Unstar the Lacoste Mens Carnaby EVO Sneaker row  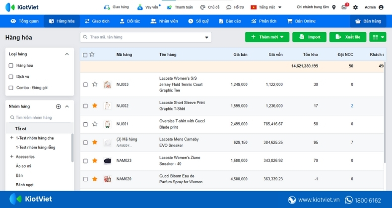coord(95,142)
